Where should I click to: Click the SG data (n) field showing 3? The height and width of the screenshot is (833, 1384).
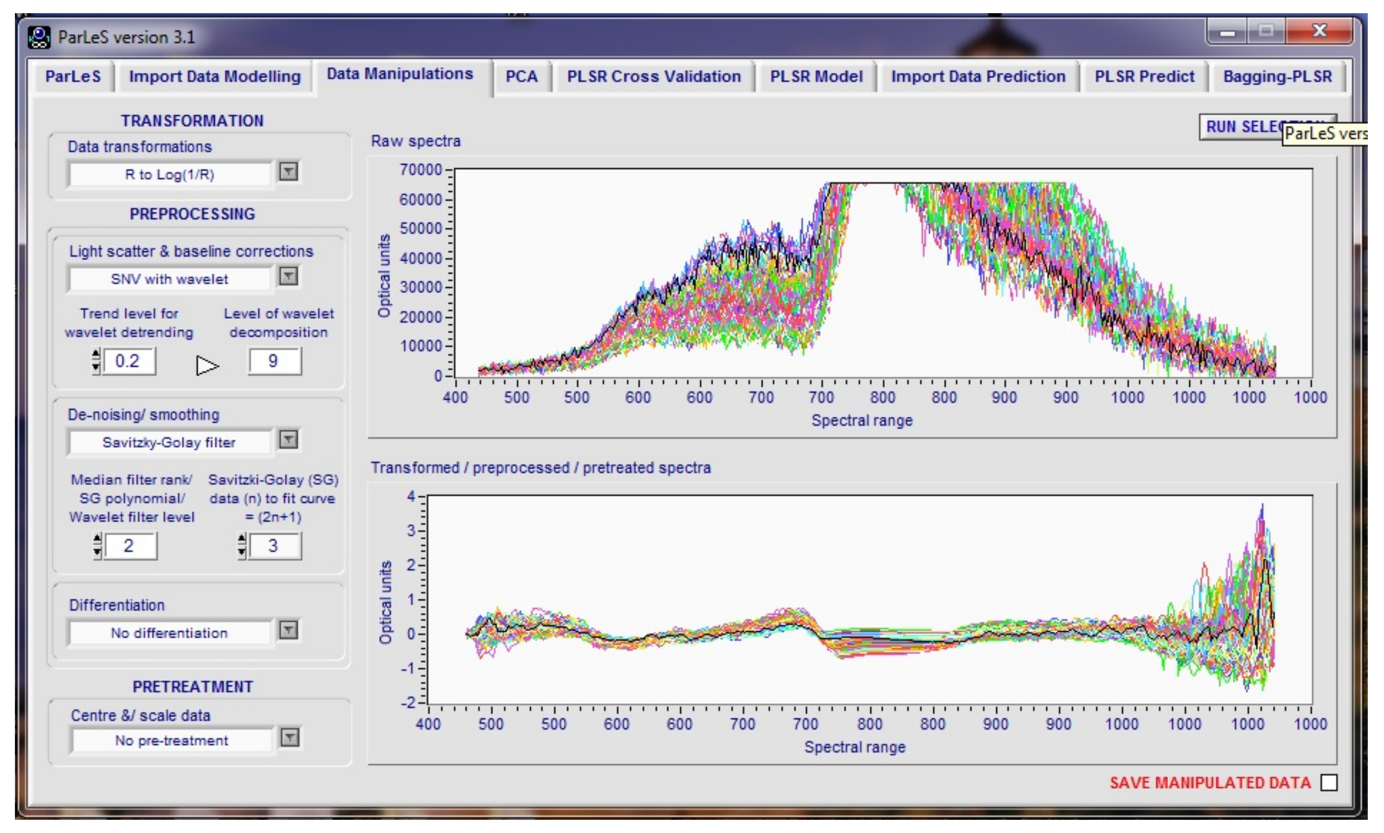[275, 546]
